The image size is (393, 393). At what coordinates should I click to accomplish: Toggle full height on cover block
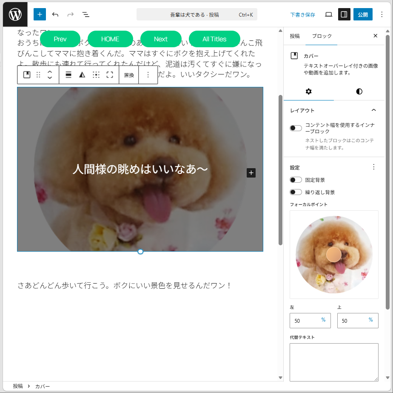pos(110,75)
